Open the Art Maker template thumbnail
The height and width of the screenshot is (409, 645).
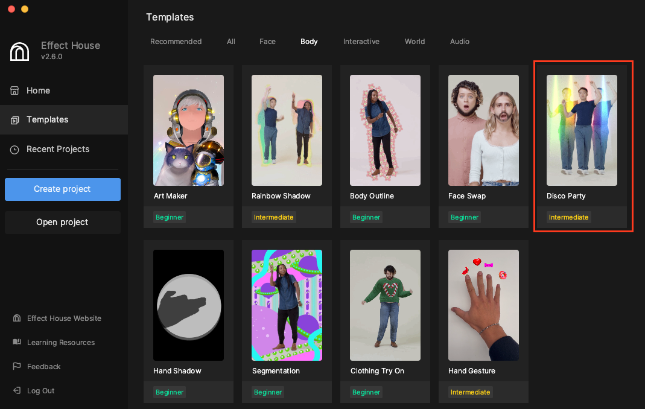click(x=188, y=130)
